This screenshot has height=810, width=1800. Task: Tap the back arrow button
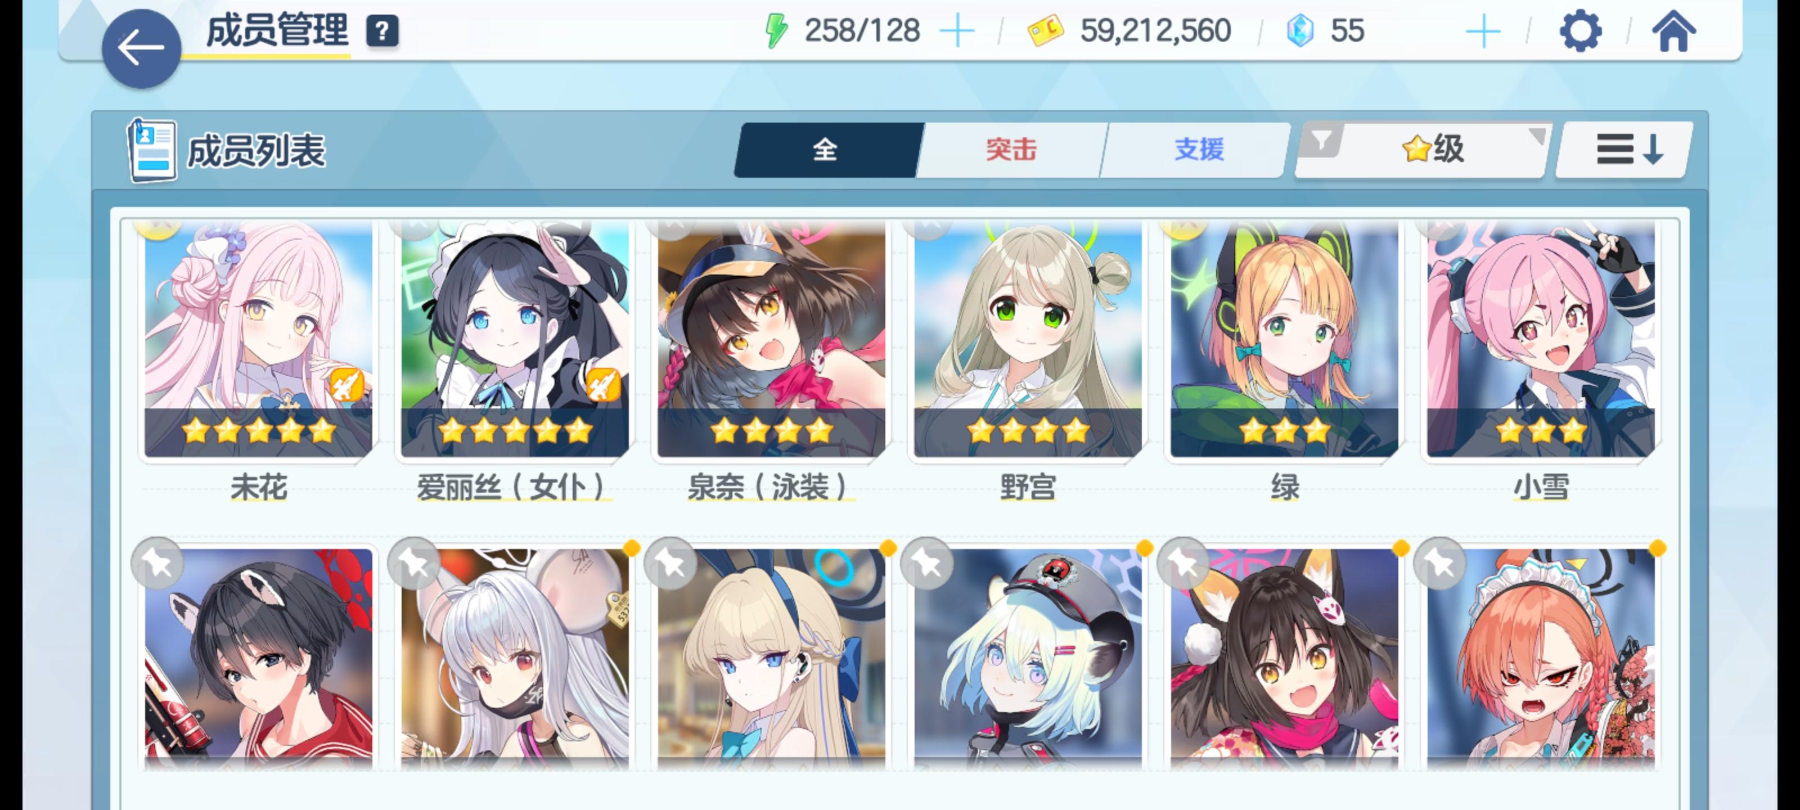[141, 48]
